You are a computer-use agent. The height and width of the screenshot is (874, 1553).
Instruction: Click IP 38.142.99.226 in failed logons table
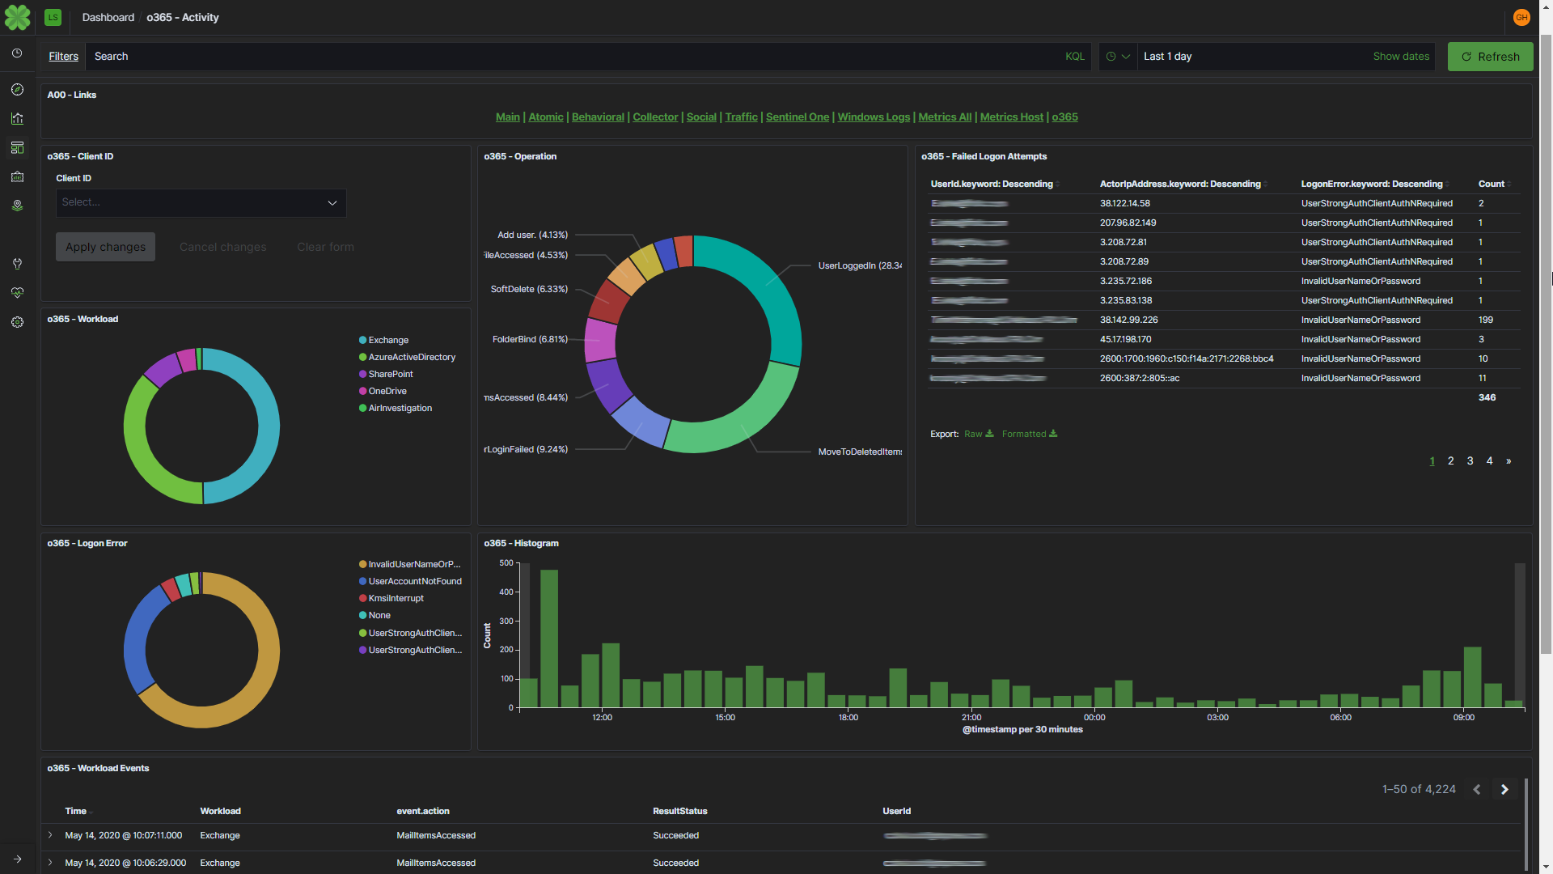point(1128,320)
